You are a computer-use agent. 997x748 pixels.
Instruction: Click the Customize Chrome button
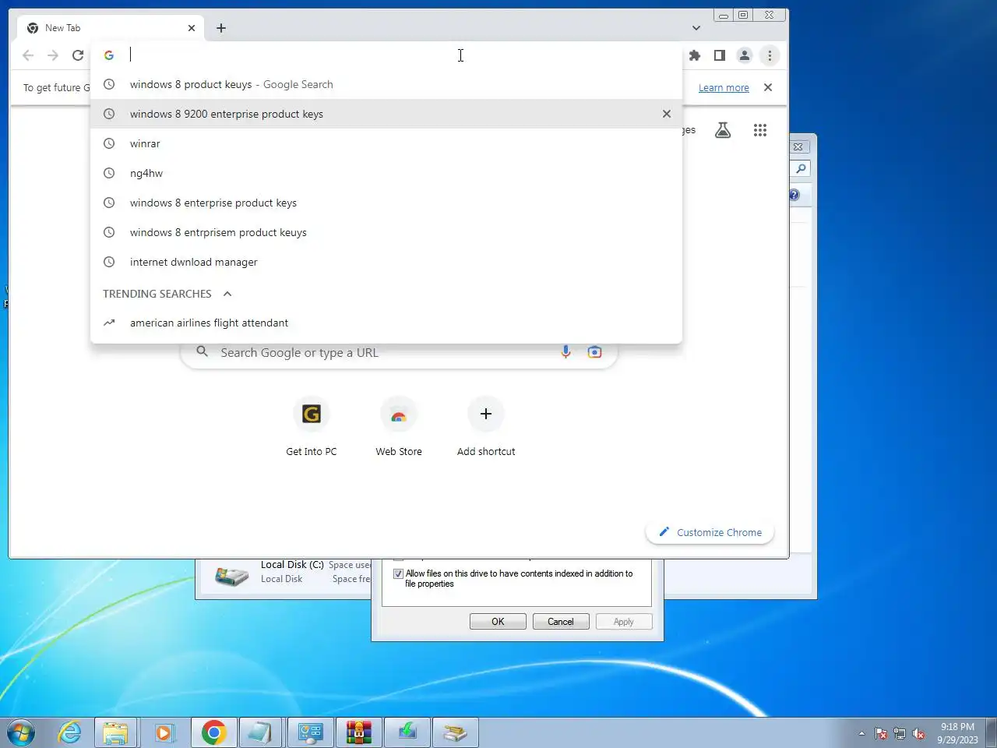(x=710, y=532)
